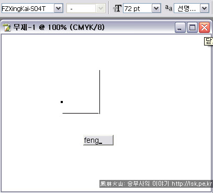The width and height of the screenshot is (213, 193).
Task: Click the document title 무제-1 @ 100% text
Action: click(59, 27)
